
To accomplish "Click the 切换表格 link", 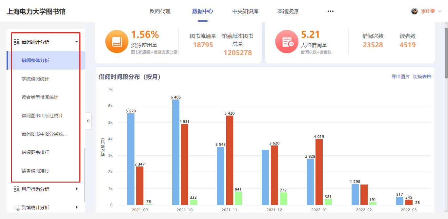I will pos(422,77).
